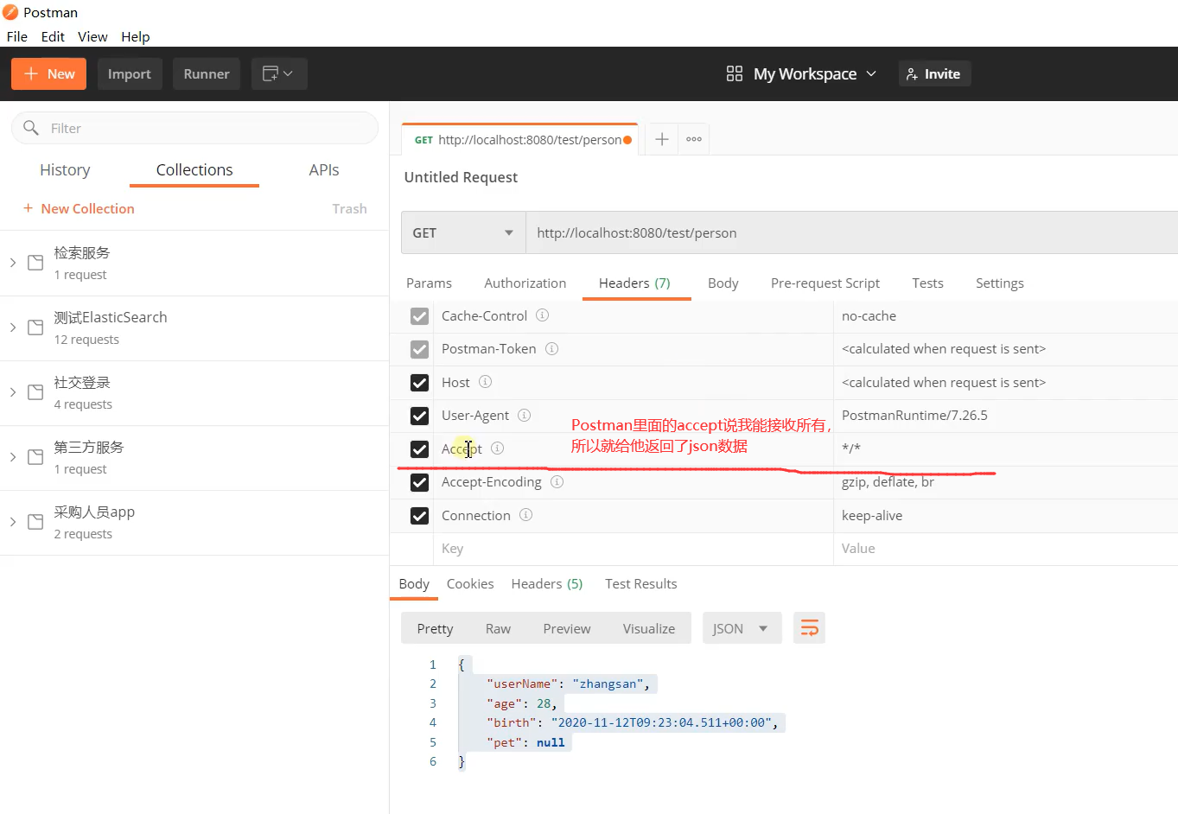Viewport: 1178px width, 814px height.
Task: Uncheck the Accept header checkbox
Action: click(419, 449)
